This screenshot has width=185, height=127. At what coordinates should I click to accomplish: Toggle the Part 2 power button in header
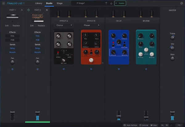[x=28, y=10]
